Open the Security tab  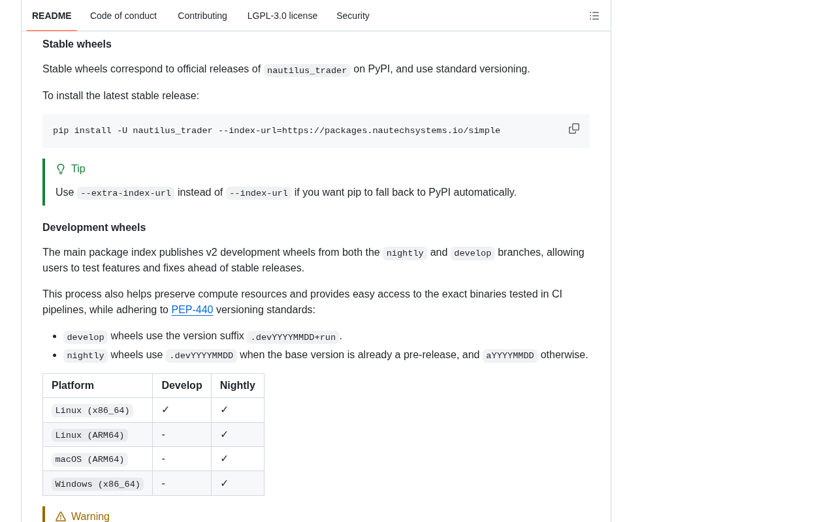click(x=353, y=16)
